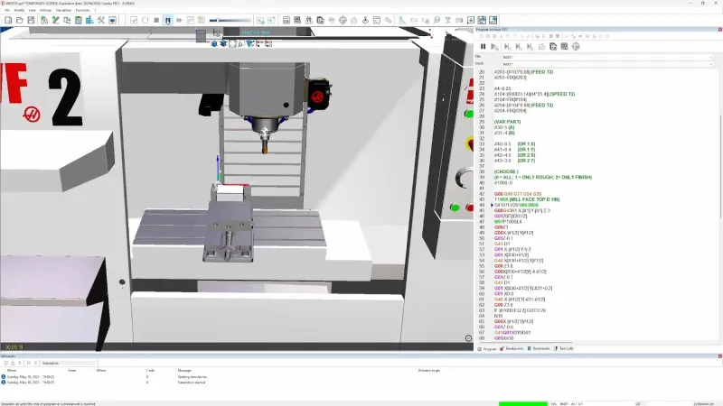Click the circular reset simulation icon
This screenshot has width=723, height=406.
146,20
